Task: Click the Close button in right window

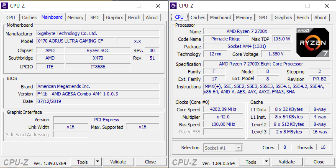Action: pyautogui.click(x=319, y=162)
